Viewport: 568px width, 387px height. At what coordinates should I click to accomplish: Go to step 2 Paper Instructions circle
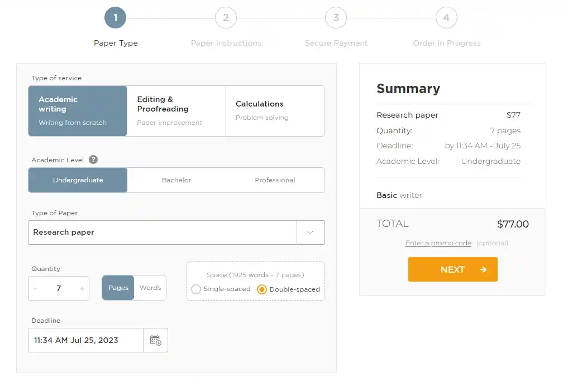coord(226,18)
